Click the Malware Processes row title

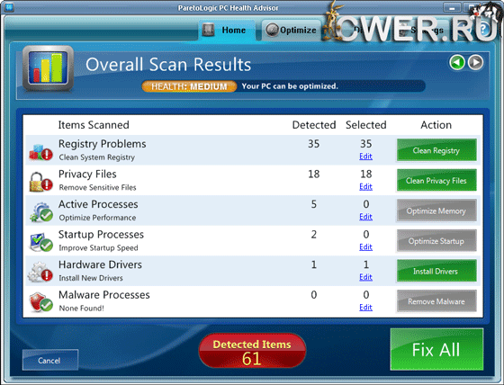click(x=104, y=295)
